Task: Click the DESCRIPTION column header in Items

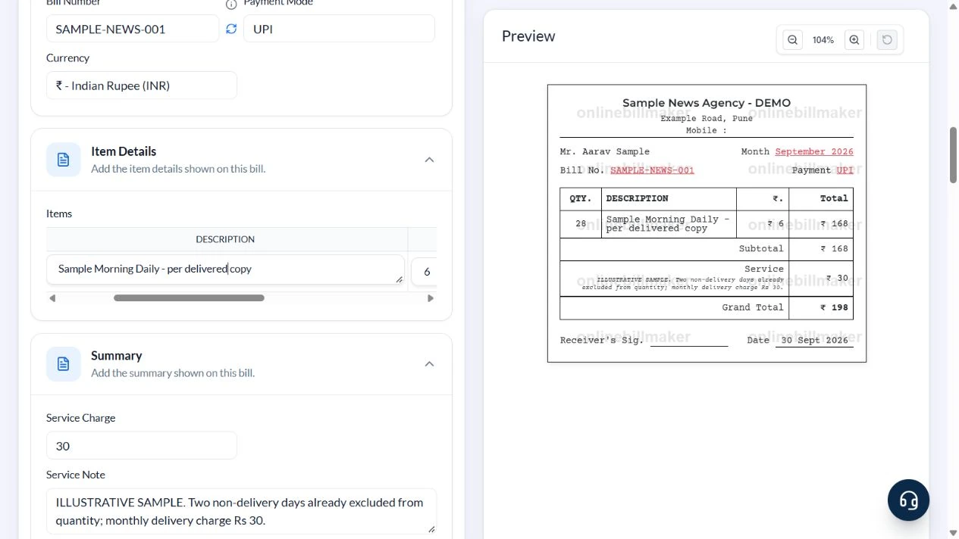Action: pos(225,239)
